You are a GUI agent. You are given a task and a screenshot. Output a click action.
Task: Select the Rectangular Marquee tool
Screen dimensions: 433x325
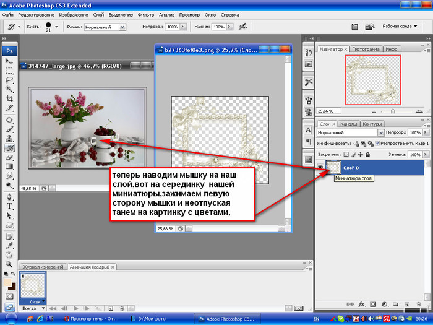[9, 71]
